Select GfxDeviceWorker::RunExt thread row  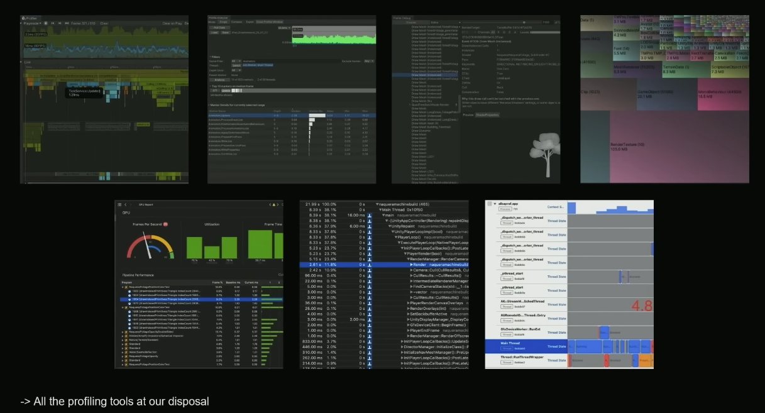click(x=570, y=333)
